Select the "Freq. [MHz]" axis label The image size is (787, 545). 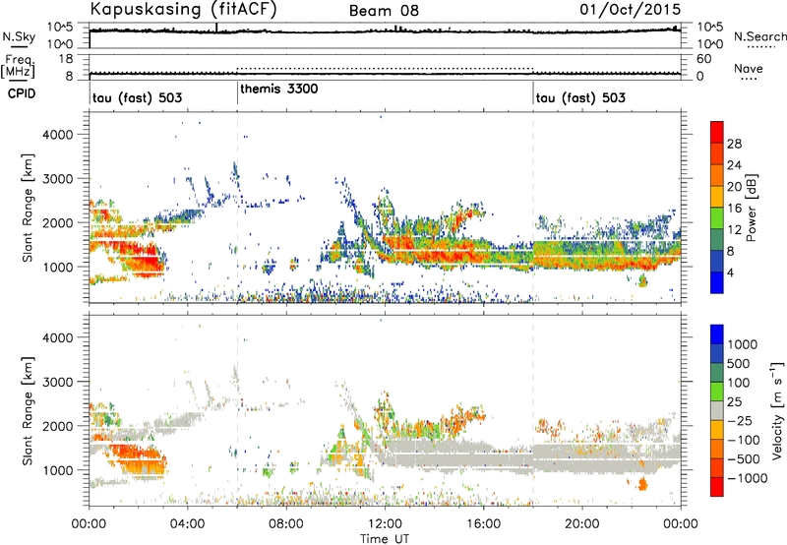point(18,67)
